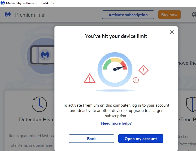Follow the Need more help? link
Screen dimensions: 196x151
coord(116,123)
